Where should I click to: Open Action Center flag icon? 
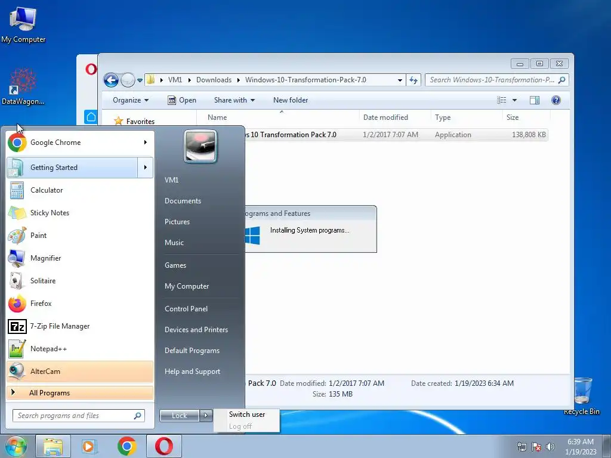[536, 447]
